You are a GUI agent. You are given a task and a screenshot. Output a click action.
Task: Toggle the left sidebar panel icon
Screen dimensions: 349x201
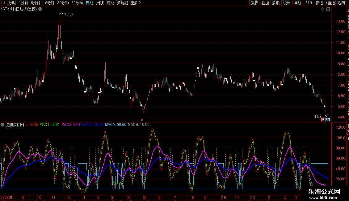tap(3, 3)
